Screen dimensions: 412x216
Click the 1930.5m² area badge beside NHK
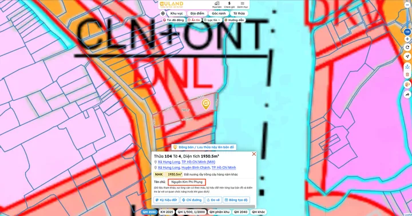coord(175,174)
